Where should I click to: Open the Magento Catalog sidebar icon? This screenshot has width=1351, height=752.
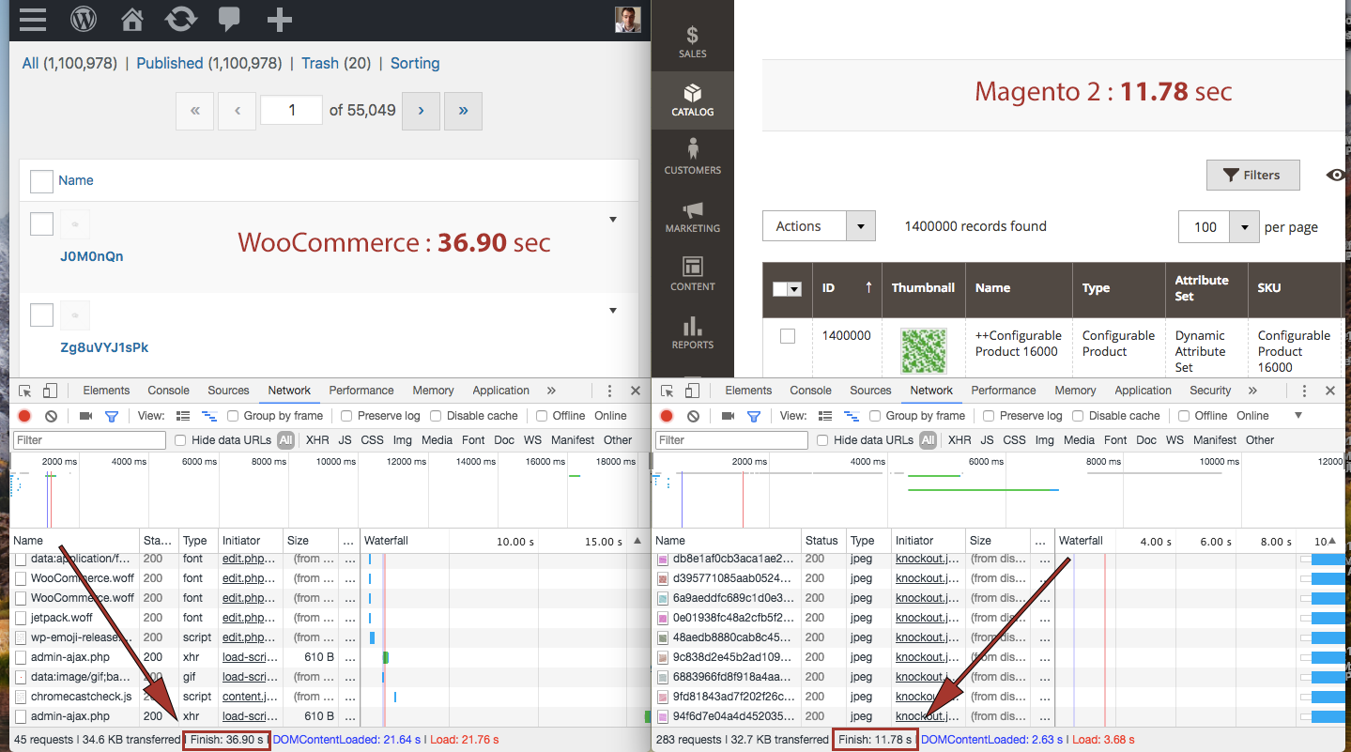point(692,100)
